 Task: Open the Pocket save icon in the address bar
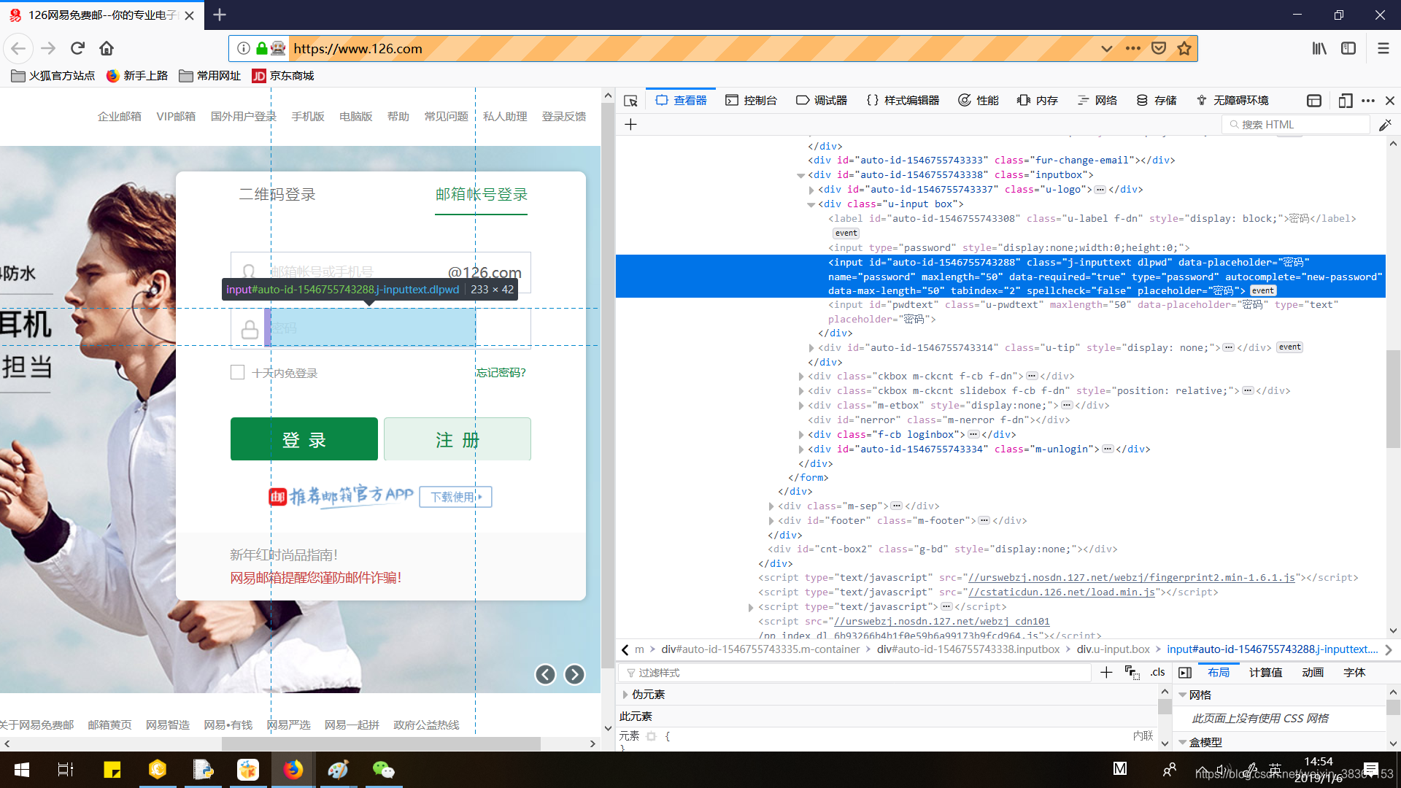[1158, 48]
